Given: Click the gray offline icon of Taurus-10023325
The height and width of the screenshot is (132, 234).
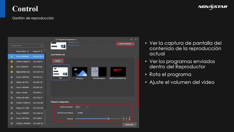Looking at the screenshot, I should 12,77.
